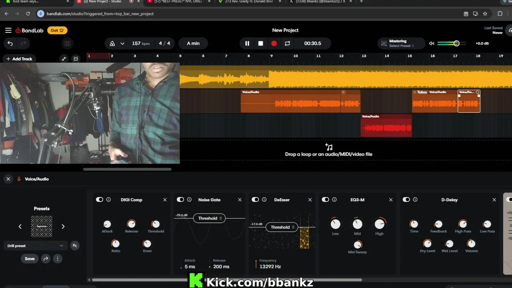Switch to the Bbankz X browser tab
Image resolution: width=512 pixels, height=288 pixels.
(x=320, y=2)
